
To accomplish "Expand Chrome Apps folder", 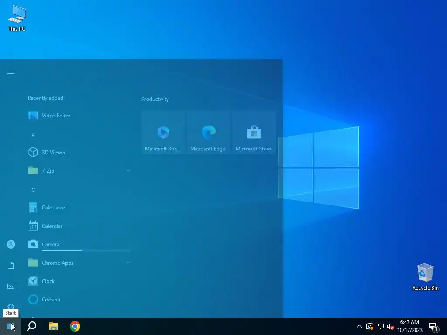I will (x=79, y=263).
